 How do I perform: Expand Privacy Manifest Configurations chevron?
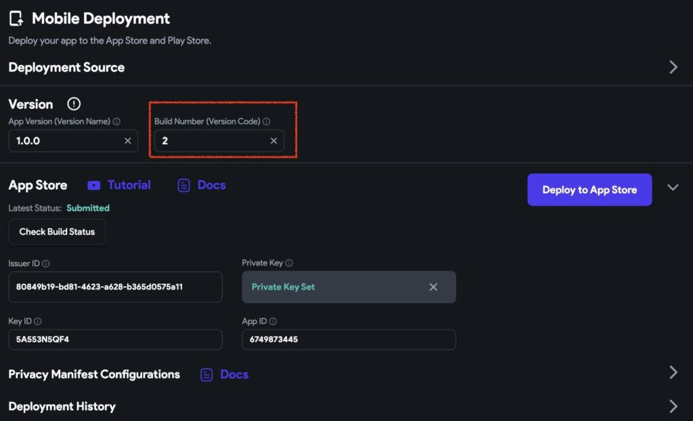[x=673, y=372]
